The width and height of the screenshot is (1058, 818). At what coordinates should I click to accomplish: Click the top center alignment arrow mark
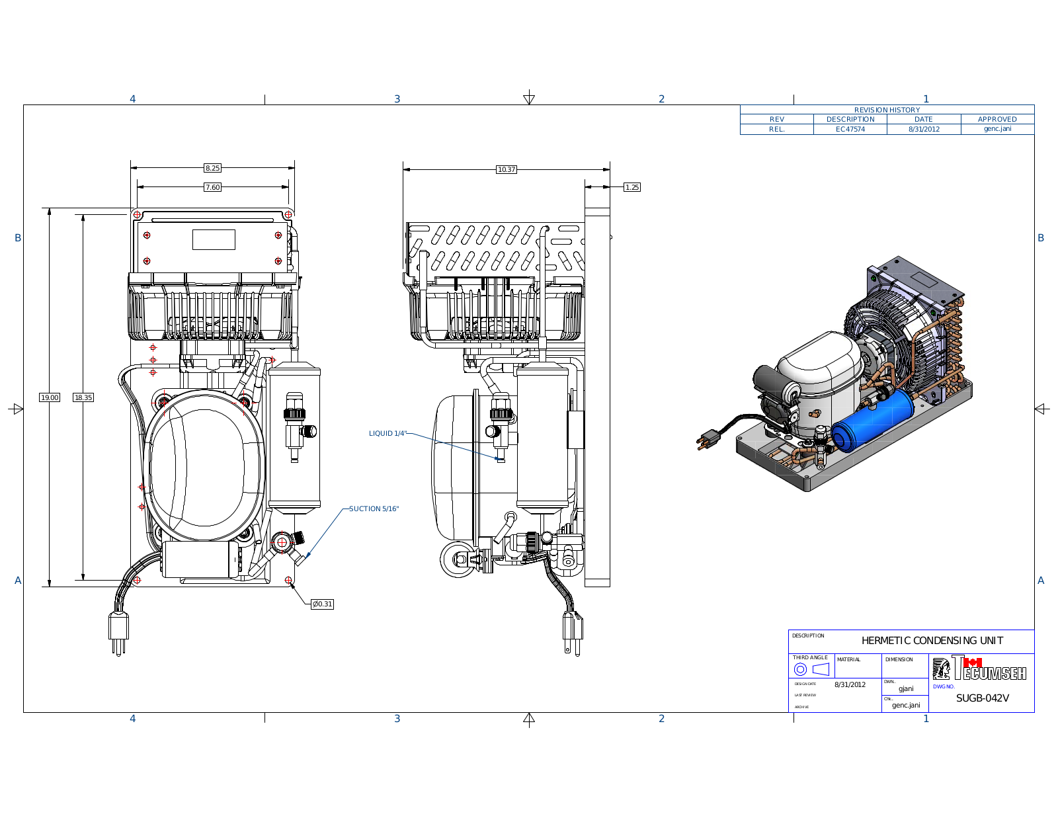click(529, 98)
